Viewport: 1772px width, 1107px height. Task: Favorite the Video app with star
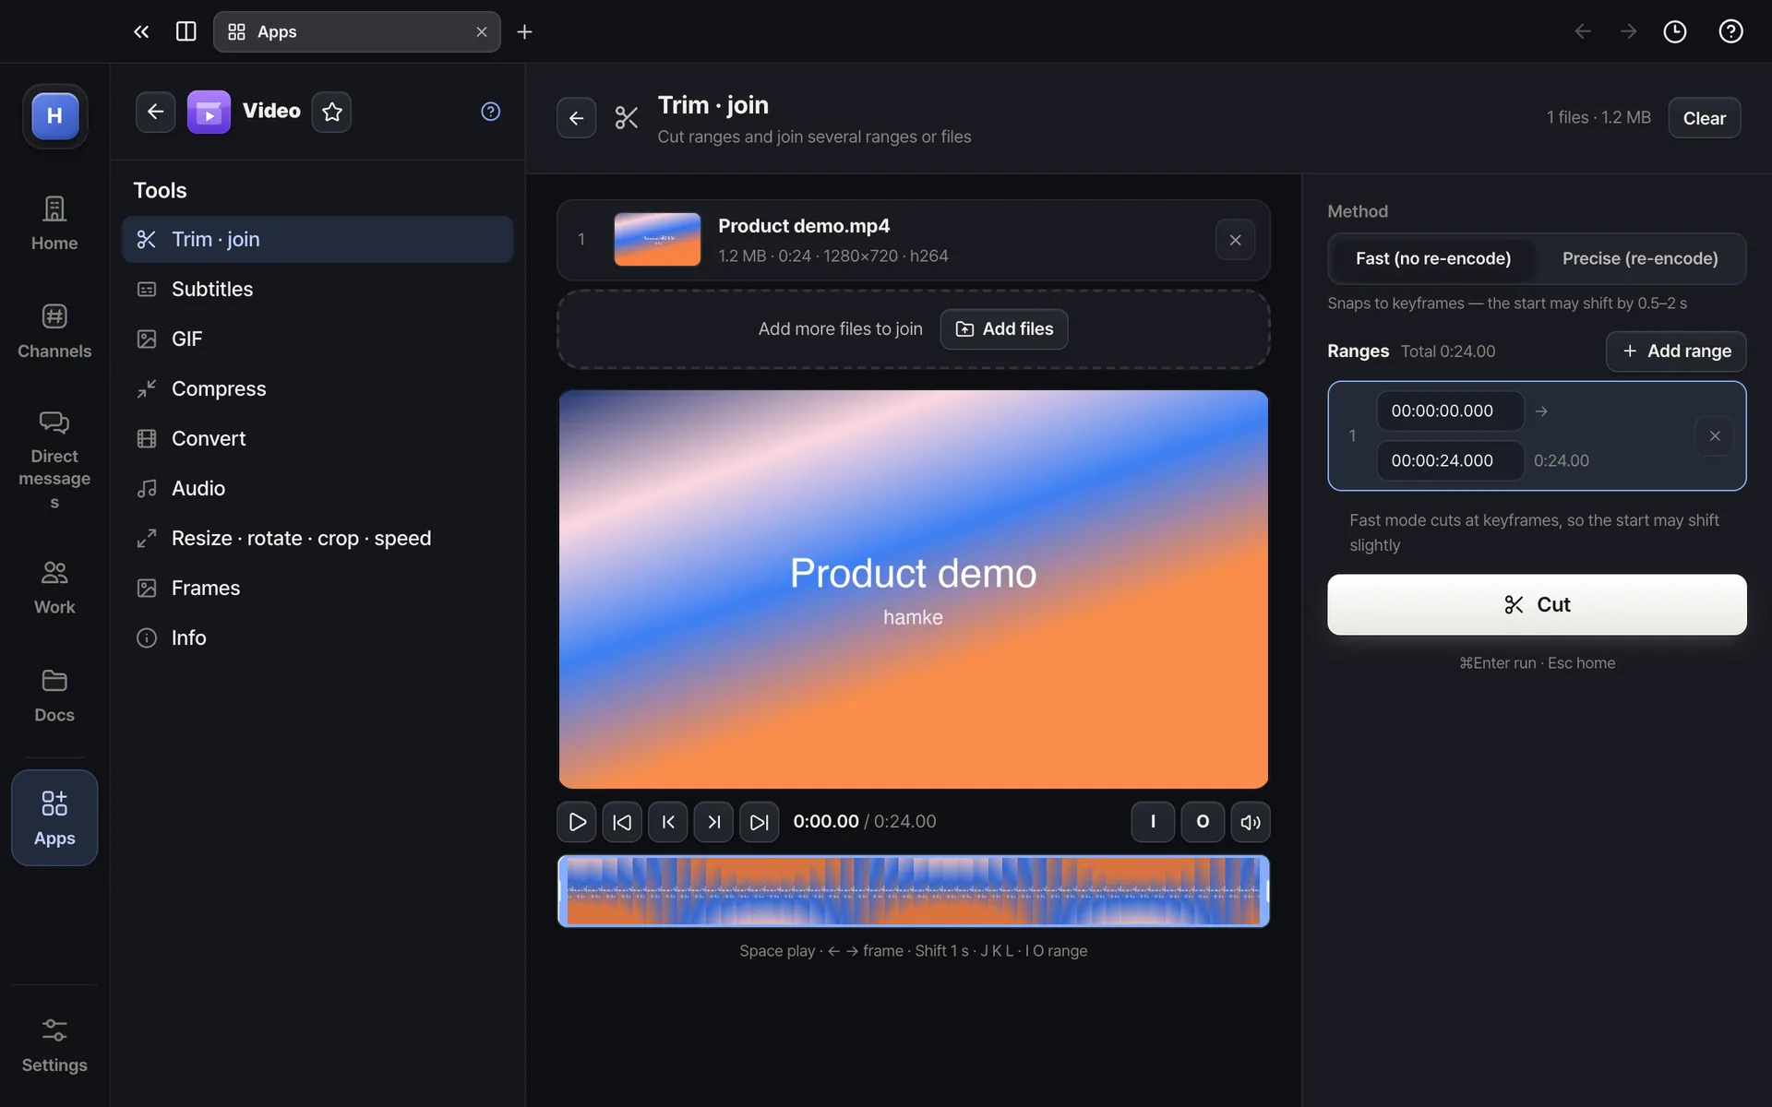[x=332, y=112]
